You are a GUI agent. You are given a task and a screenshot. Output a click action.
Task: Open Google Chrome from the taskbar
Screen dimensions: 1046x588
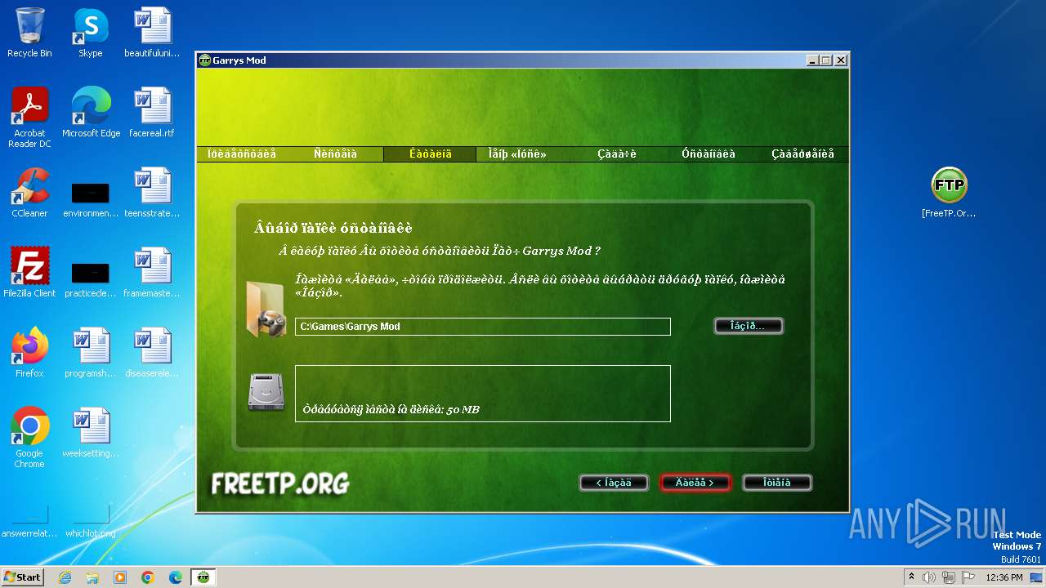[148, 577]
